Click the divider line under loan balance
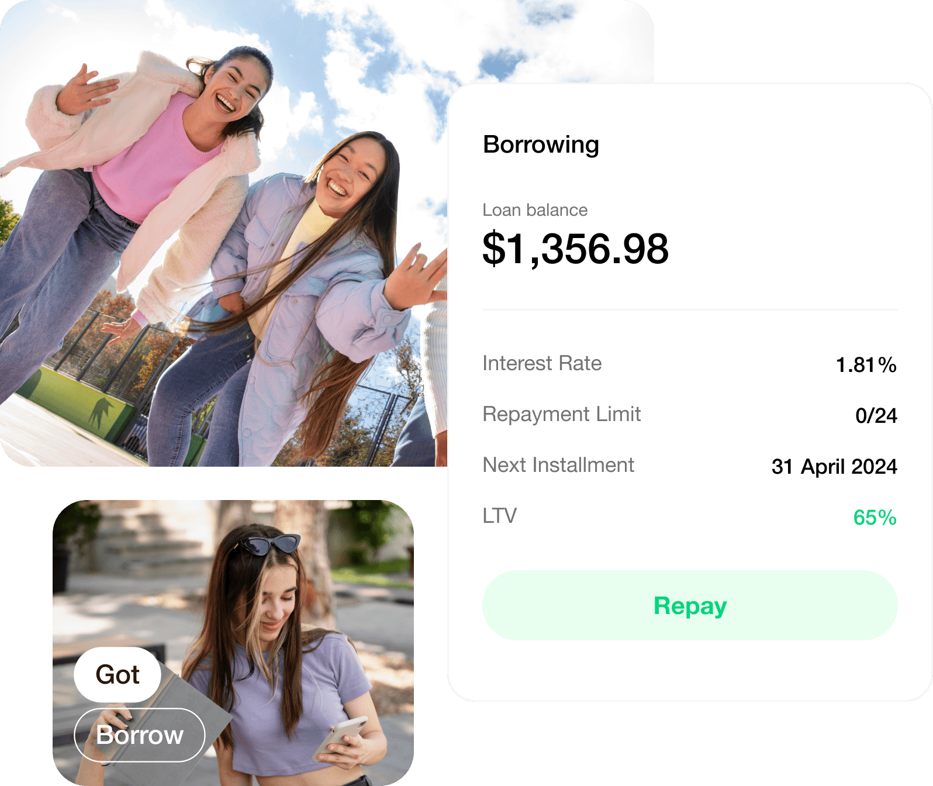The image size is (933, 786). (690, 309)
